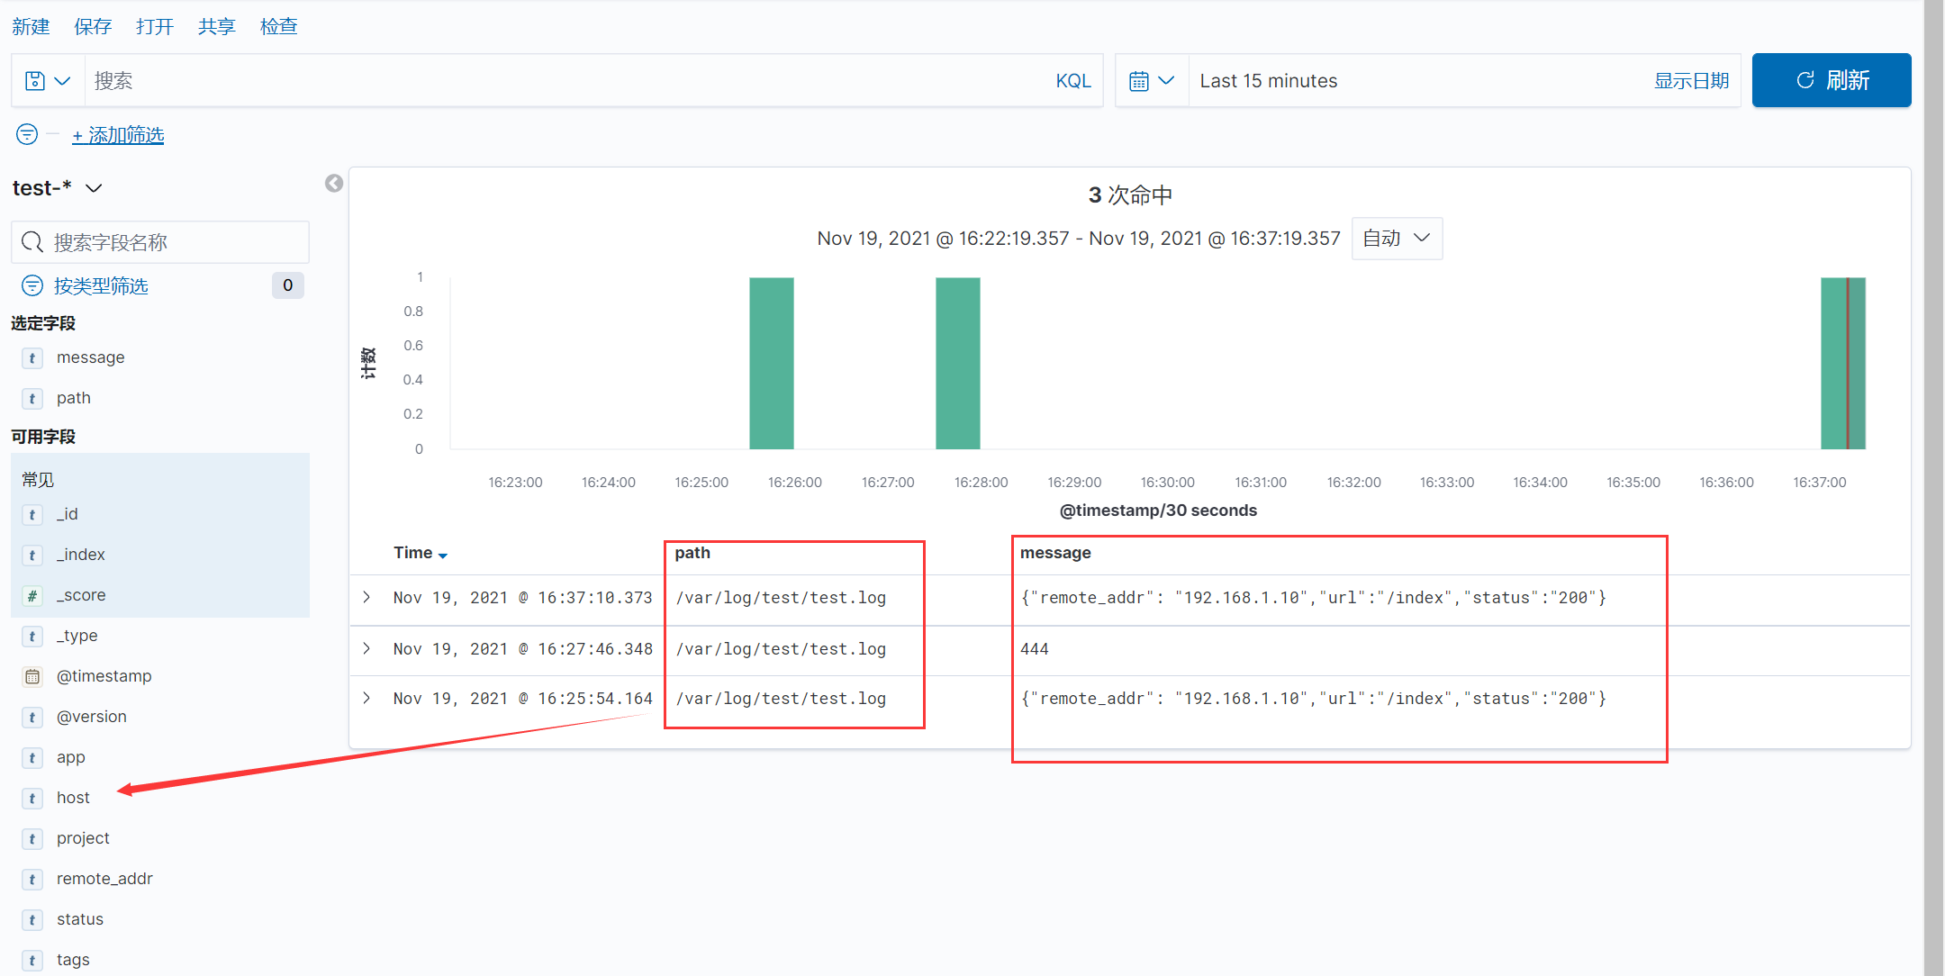Expand the 16:25:54.164 log row
This screenshot has width=1945, height=976.
(x=366, y=698)
